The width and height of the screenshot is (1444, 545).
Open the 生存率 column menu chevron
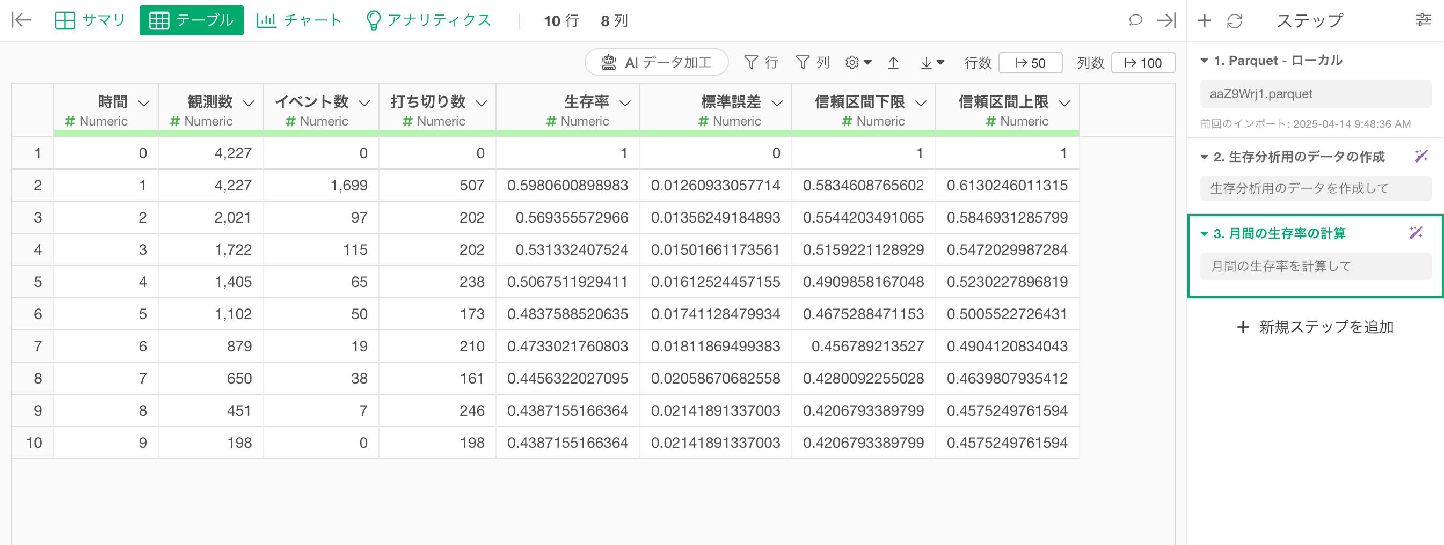(x=625, y=103)
